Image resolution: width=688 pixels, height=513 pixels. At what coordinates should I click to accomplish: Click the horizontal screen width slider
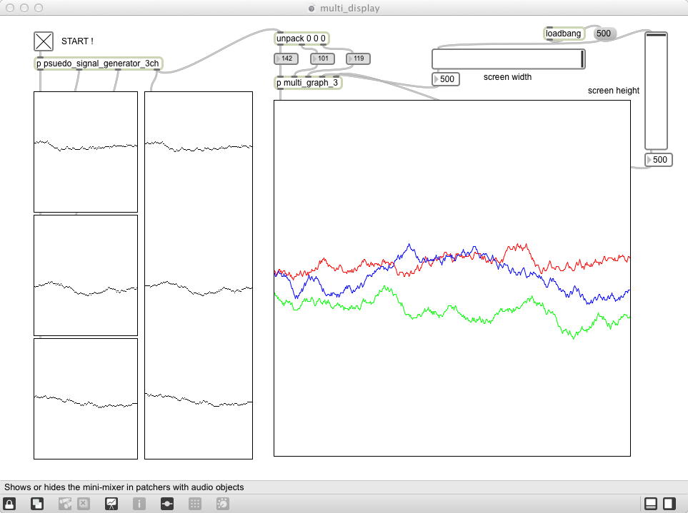click(509, 59)
